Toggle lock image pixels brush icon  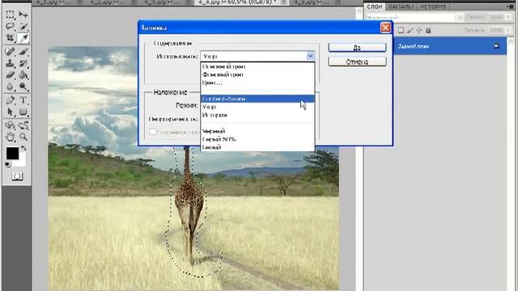pyautogui.click(x=410, y=31)
